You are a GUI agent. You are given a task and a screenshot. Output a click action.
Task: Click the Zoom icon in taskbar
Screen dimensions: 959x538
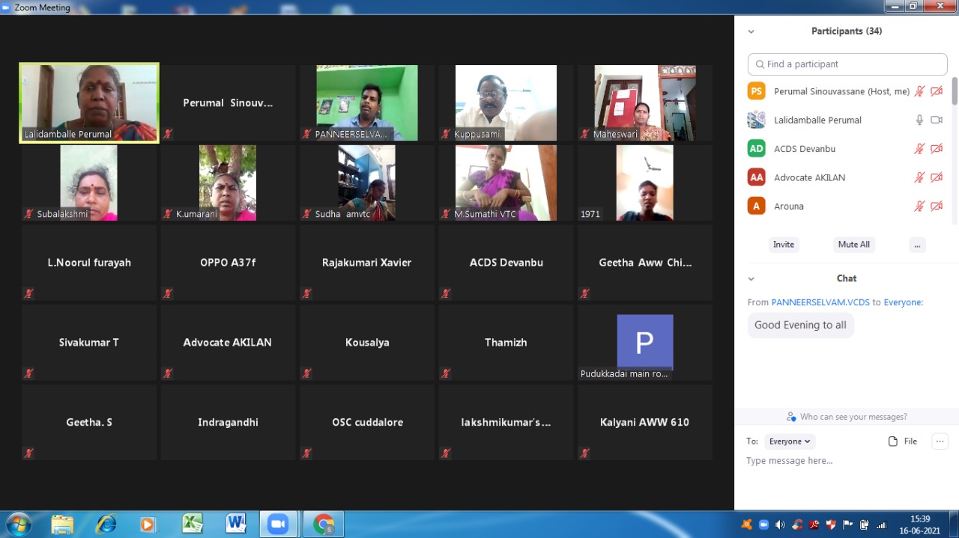pos(279,525)
